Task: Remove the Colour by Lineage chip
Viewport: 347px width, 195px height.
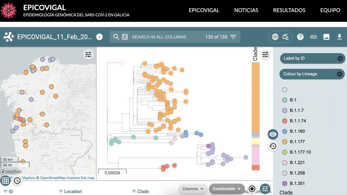Action: click(x=340, y=74)
